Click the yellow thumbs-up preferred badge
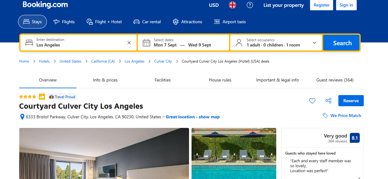Screen dimensions: 388x179 tap(42, 97)
